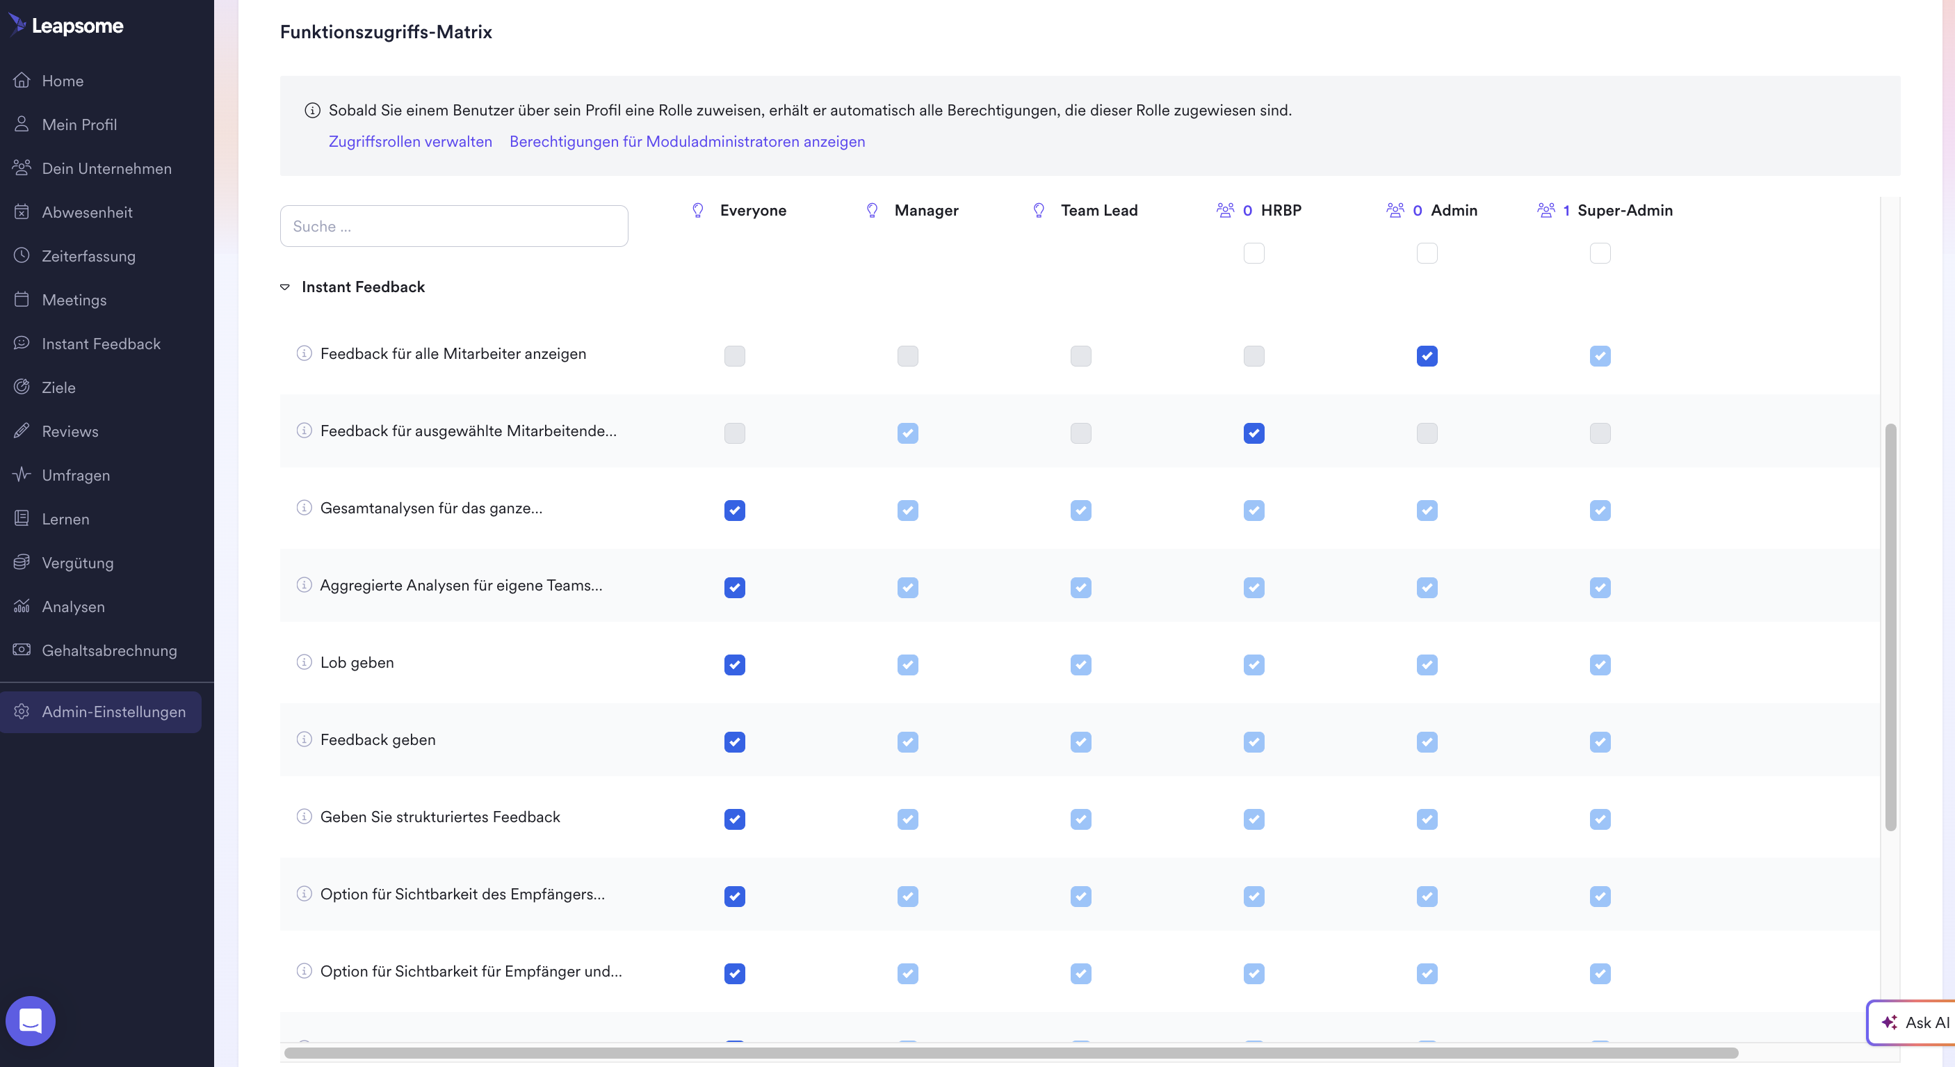Click the lightbulb icon next to Everyone

pos(697,210)
